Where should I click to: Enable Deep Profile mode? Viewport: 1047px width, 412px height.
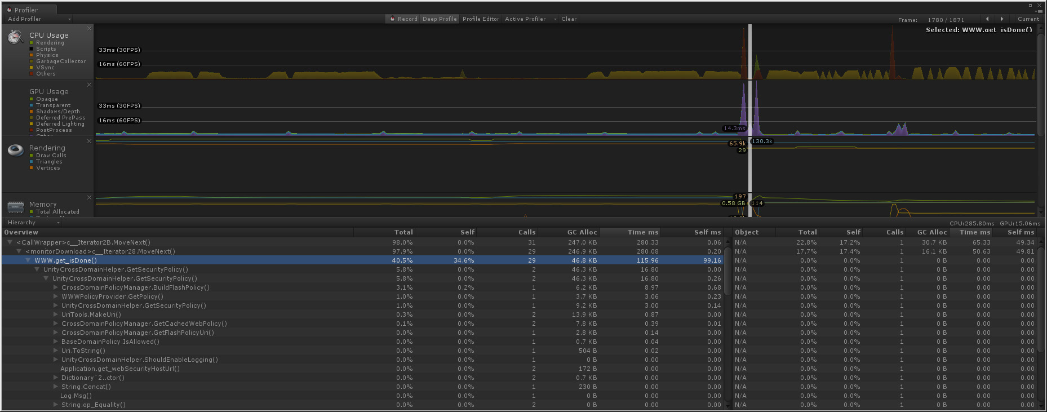440,19
